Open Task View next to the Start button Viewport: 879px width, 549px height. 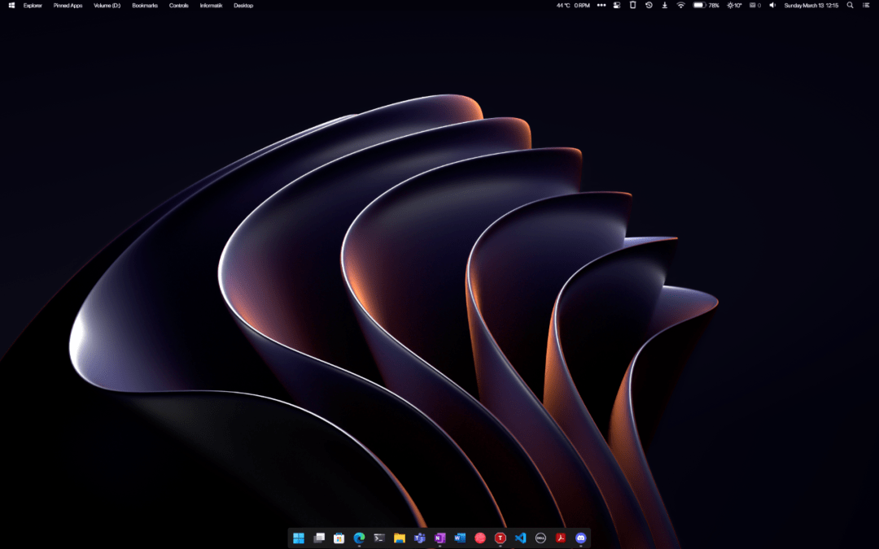(319, 538)
